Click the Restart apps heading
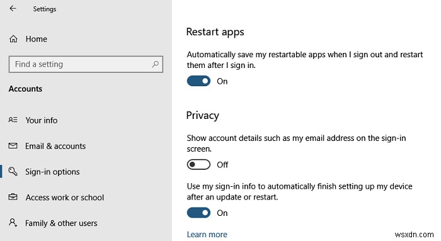The image size is (441, 241). click(215, 32)
